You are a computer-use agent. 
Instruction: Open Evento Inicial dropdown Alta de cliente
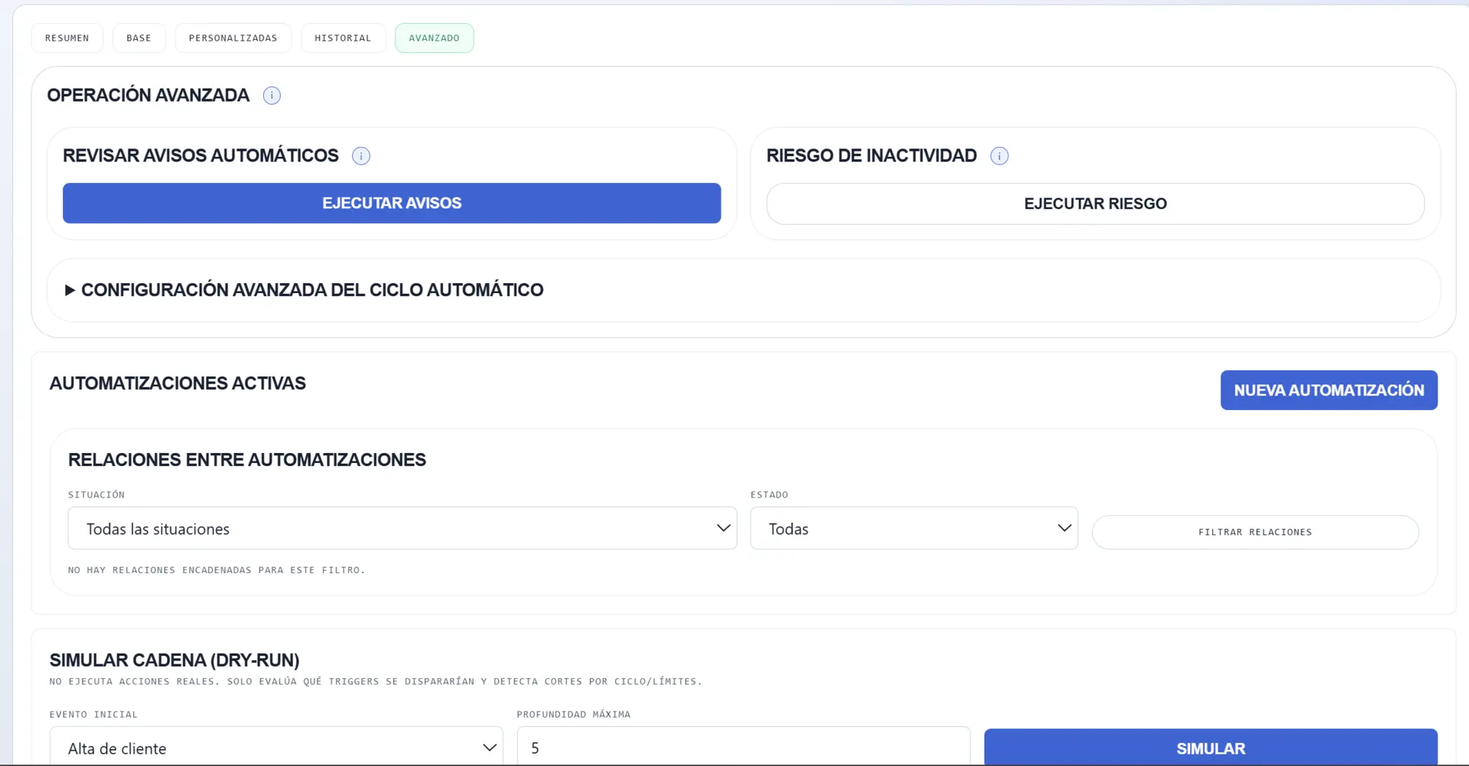[276, 747]
